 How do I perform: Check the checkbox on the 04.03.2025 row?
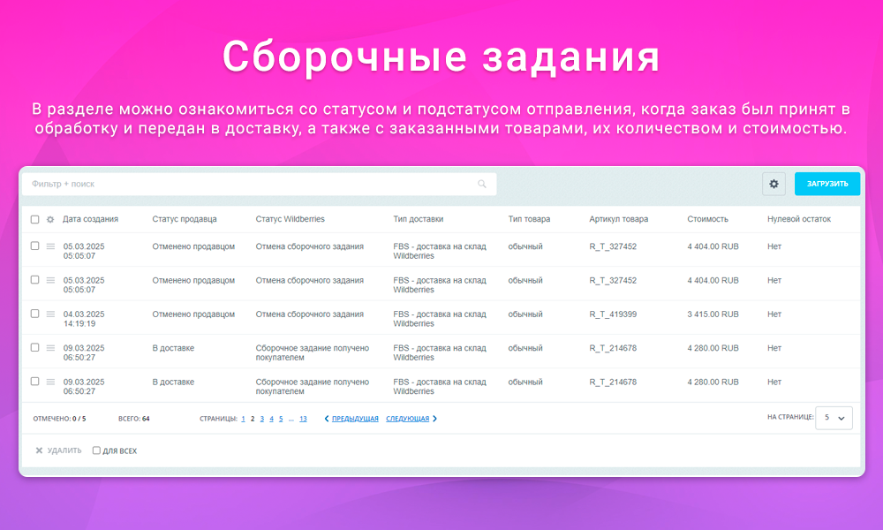click(34, 314)
